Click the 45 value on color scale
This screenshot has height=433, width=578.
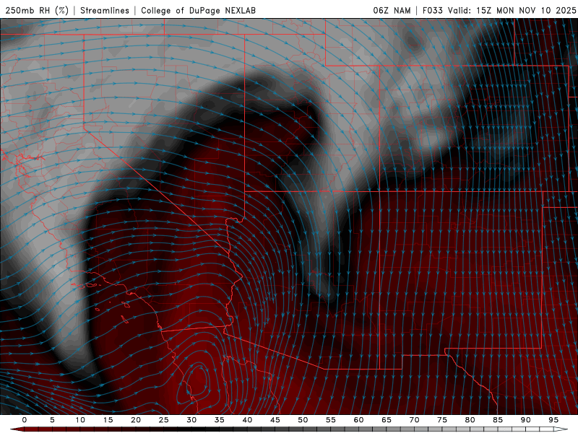point(275,420)
